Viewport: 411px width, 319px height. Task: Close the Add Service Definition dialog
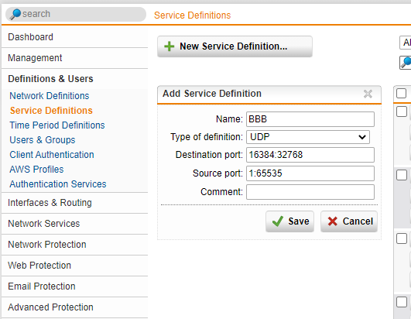coord(368,94)
